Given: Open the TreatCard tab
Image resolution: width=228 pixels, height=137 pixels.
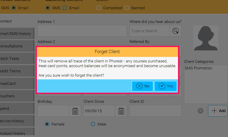Looking at the screenshot, I should point(17,83).
